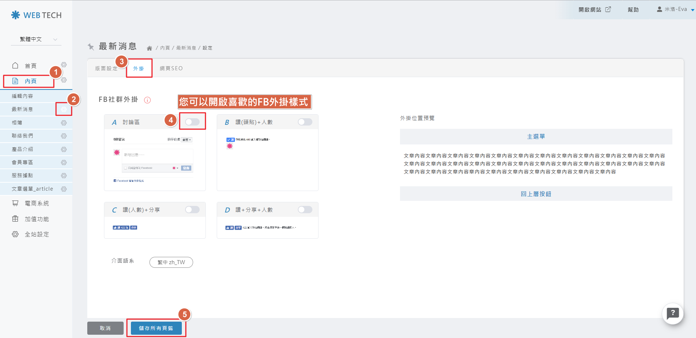Toggle on B 讚(頭貼)+人數 style
Image resolution: width=696 pixels, height=338 pixels.
305,122
